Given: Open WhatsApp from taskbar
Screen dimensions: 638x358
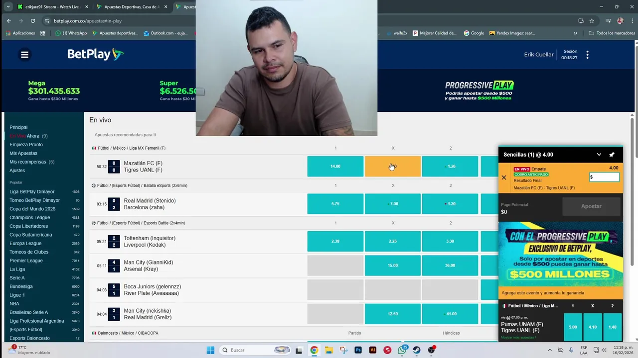Looking at the screenshot, I should coord(402,350).
